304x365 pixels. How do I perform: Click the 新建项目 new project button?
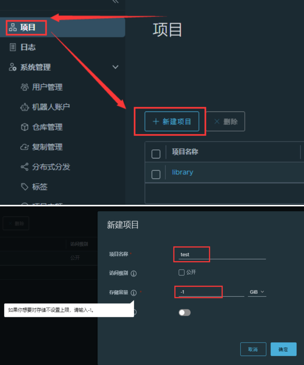172,121
